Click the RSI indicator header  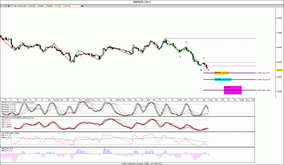pyautogui.click(x=10, y=133)
